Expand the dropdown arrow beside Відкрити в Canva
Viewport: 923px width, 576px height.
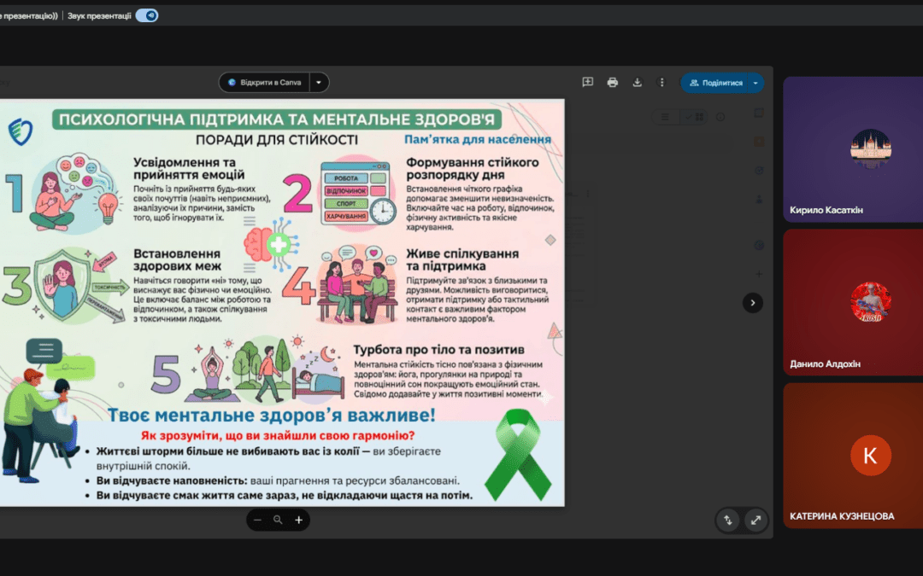[x=319, y=82]
